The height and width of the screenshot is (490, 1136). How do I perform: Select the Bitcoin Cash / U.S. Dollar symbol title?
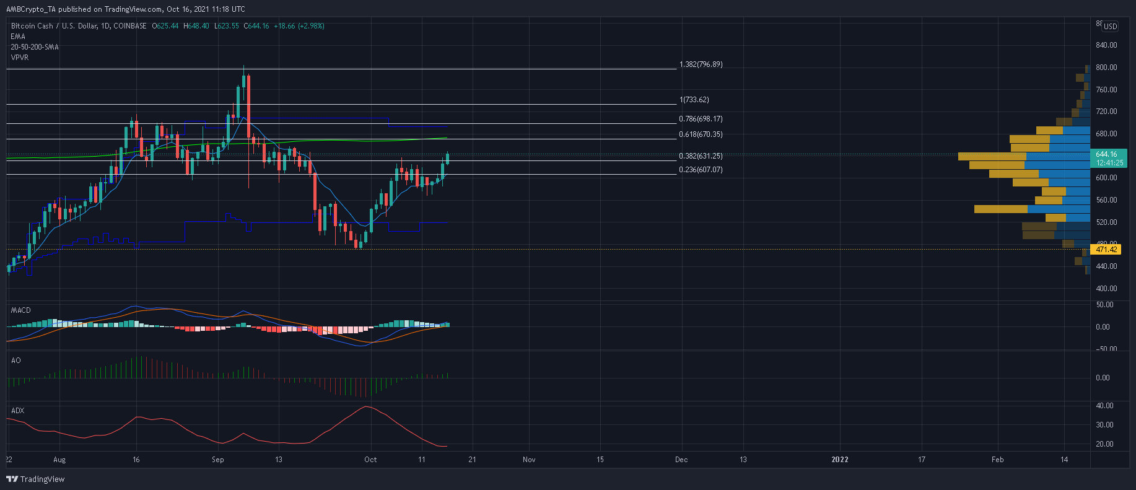tap(79, 26)
